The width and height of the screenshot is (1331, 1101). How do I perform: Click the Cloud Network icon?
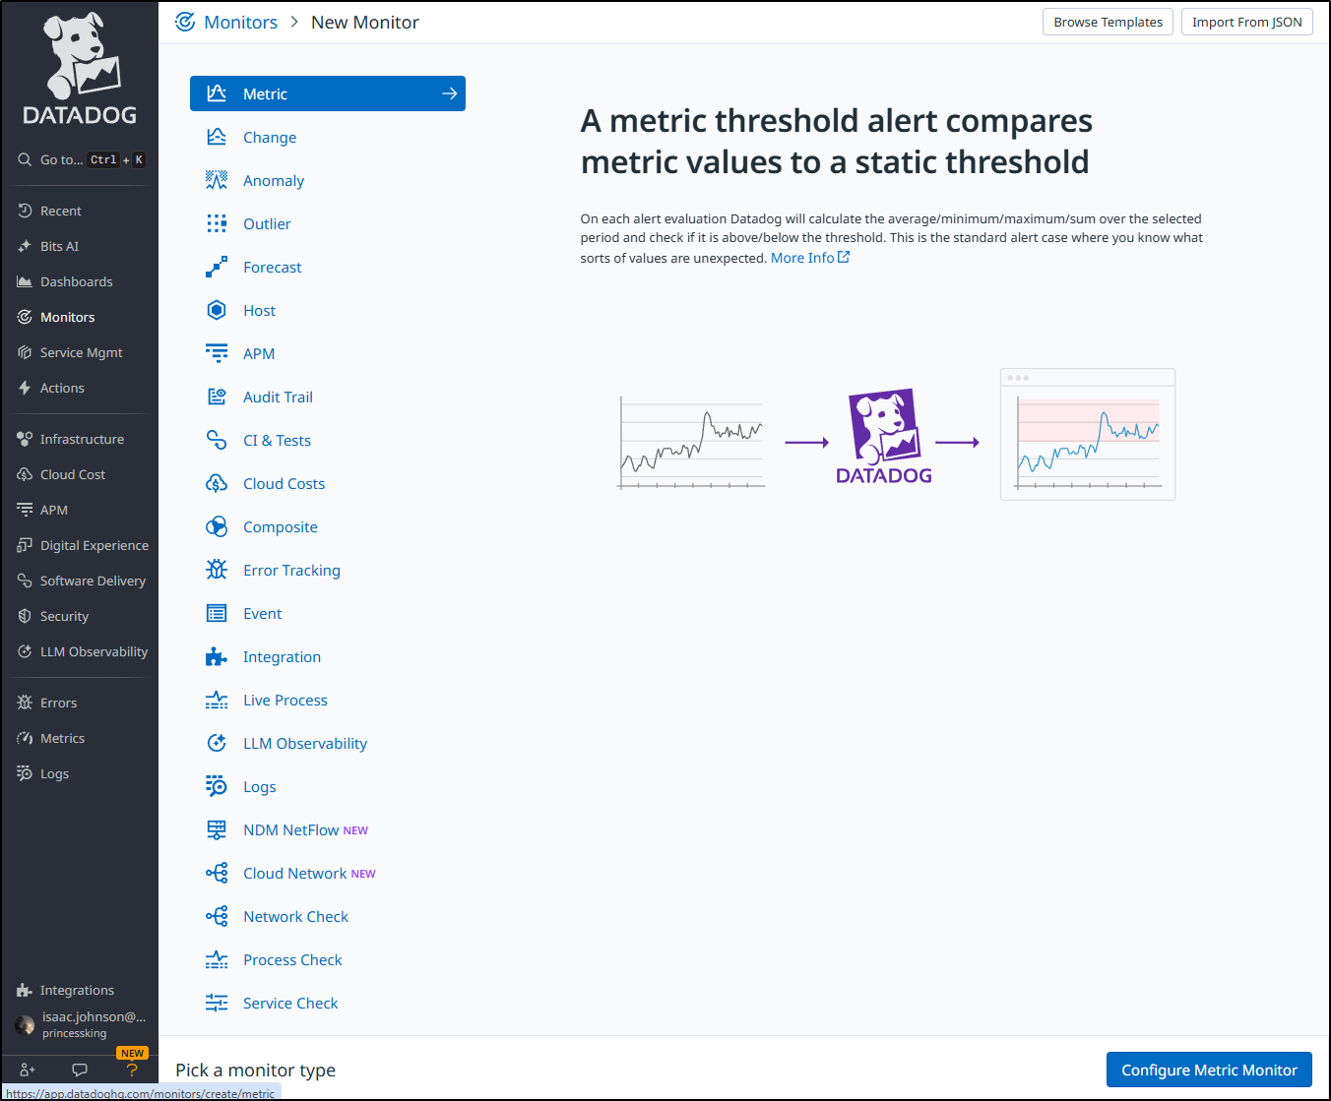tap(217, 873)
